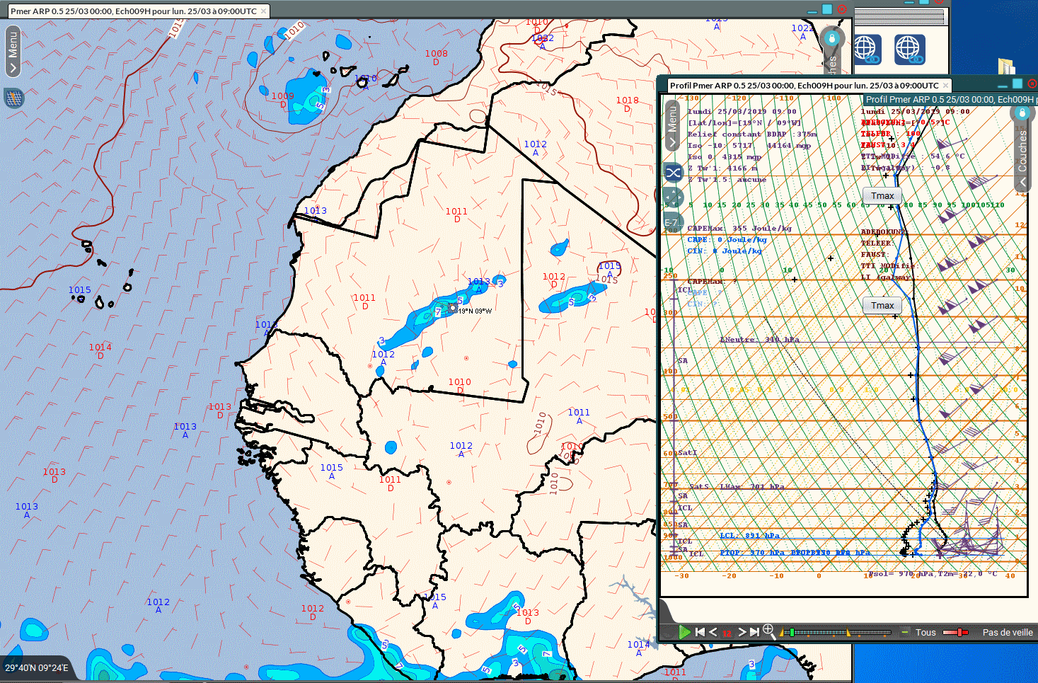Click the 'Pas de veille' label
Image resolution: width=1038 pixels, height=683 pixels.
click(1008, 632)
